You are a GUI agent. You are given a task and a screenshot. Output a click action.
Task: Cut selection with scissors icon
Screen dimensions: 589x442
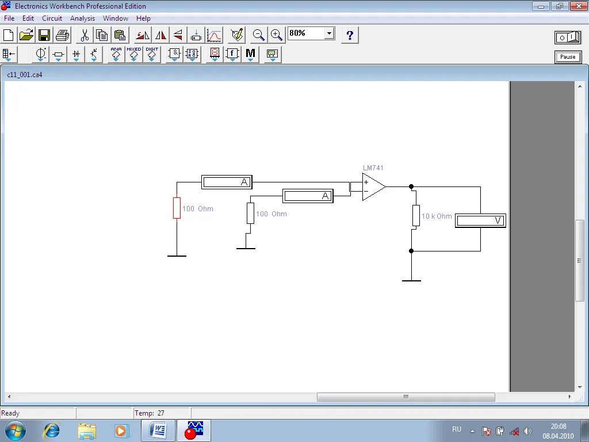click(85, 35)
